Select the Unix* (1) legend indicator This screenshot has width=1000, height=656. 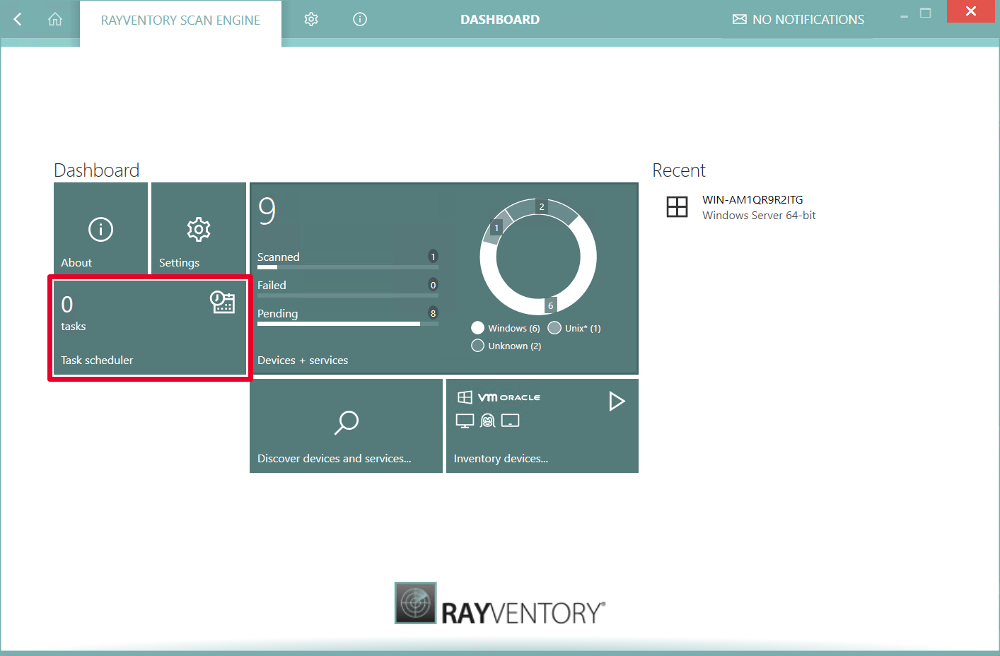554,327
